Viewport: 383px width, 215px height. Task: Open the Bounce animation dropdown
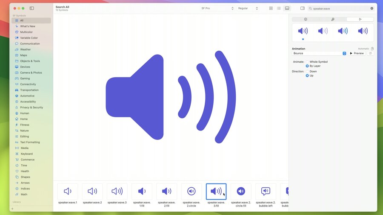point(319,53)
